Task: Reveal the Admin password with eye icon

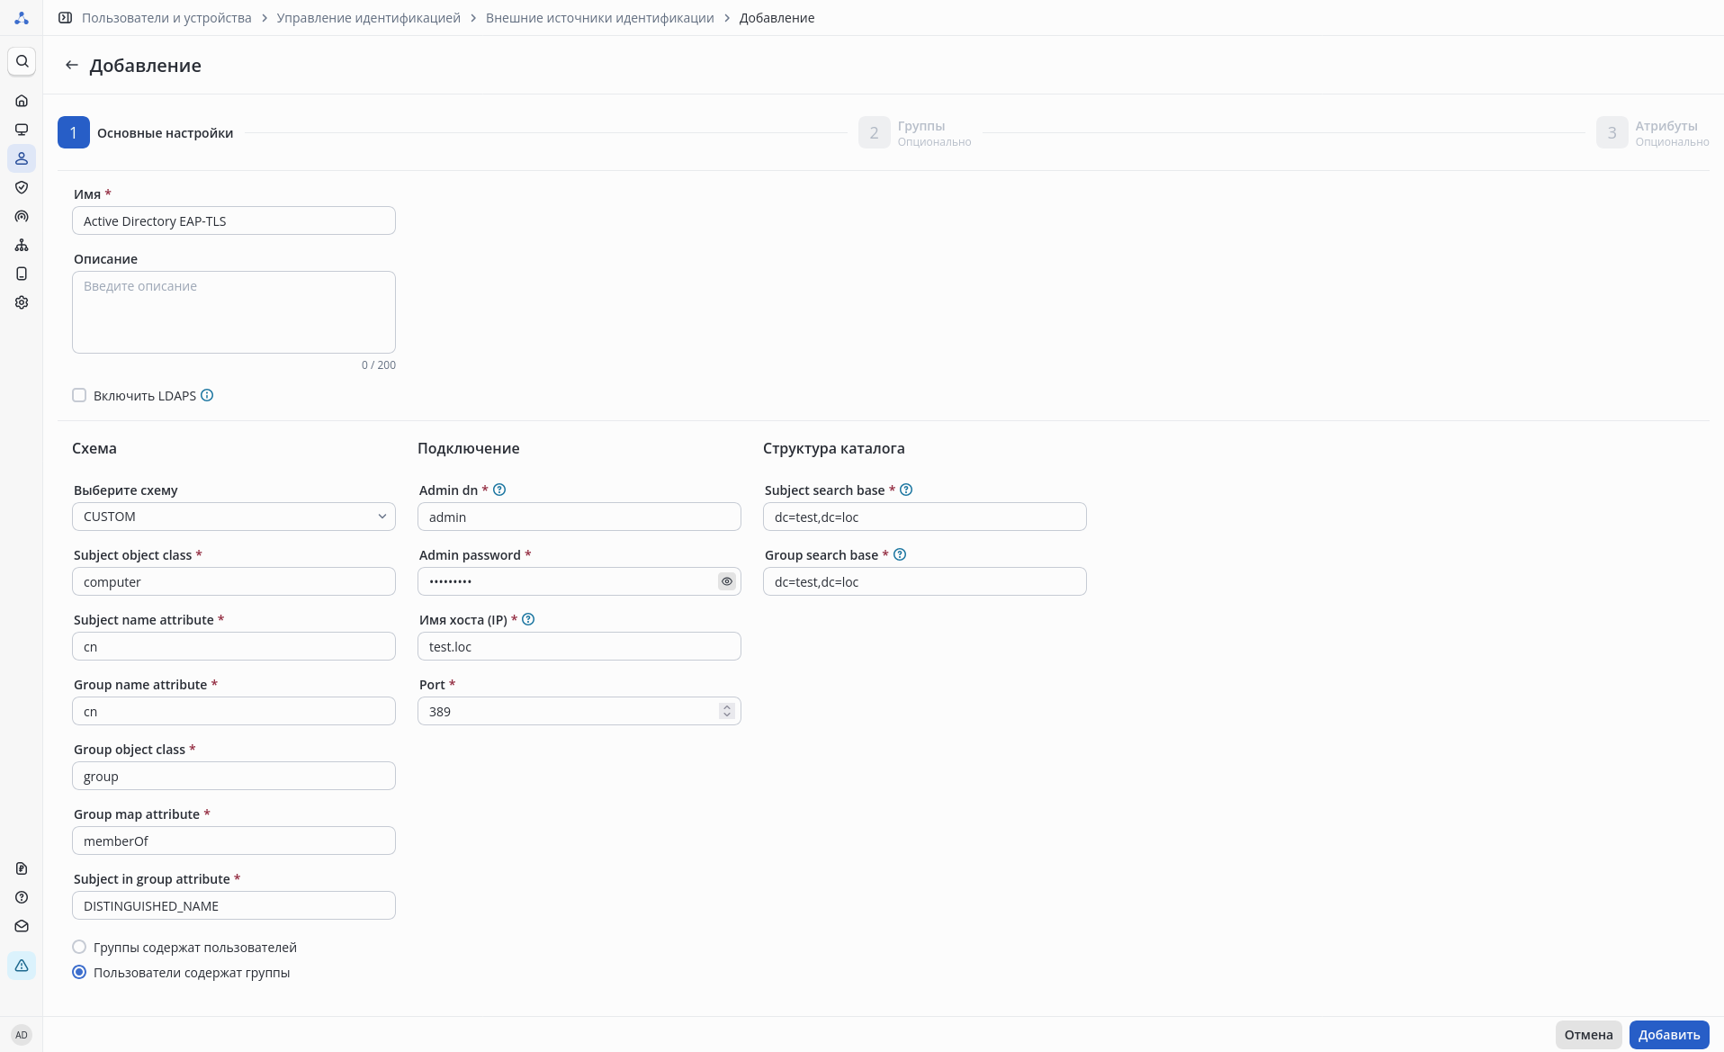Action: click(727, 582)
